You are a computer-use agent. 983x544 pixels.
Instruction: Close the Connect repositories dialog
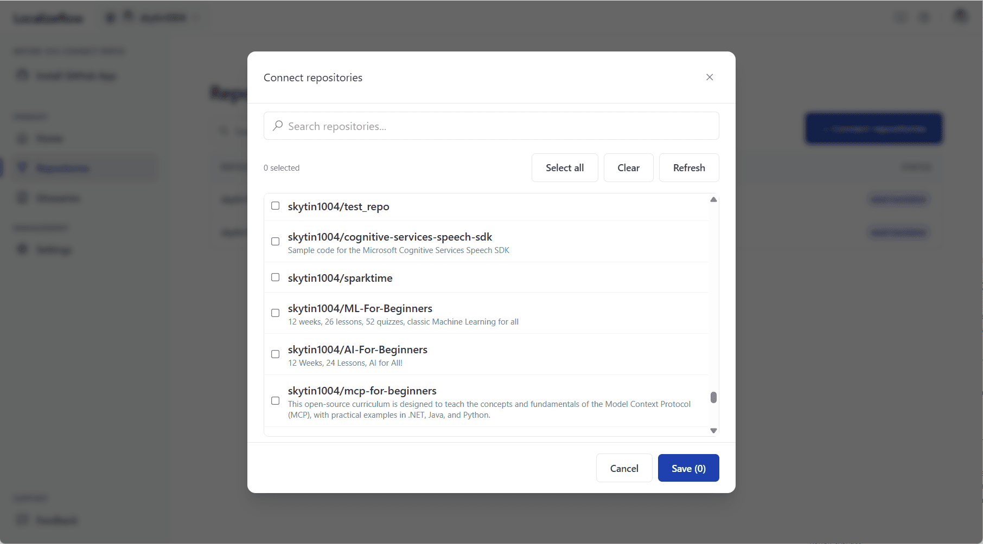[x=709, y=77]
